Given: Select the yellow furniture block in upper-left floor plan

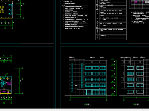Looking at the screenshot, I should click(2, 9).
